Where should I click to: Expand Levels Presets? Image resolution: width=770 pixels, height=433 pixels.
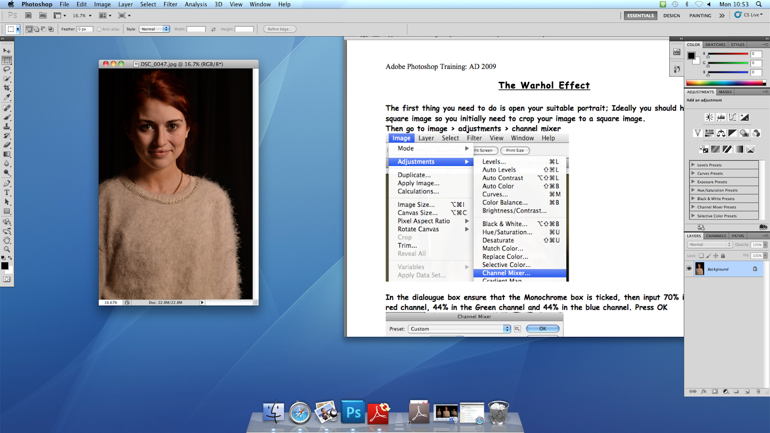point(693,165)
